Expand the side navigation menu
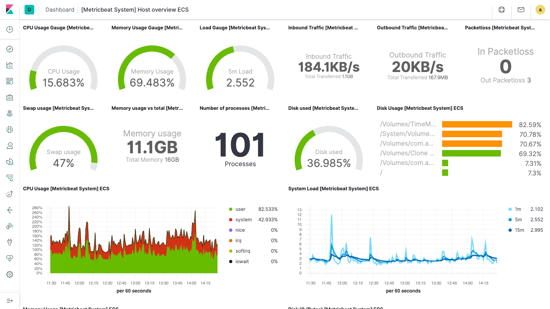550x309 pixels. click(10, 301)
